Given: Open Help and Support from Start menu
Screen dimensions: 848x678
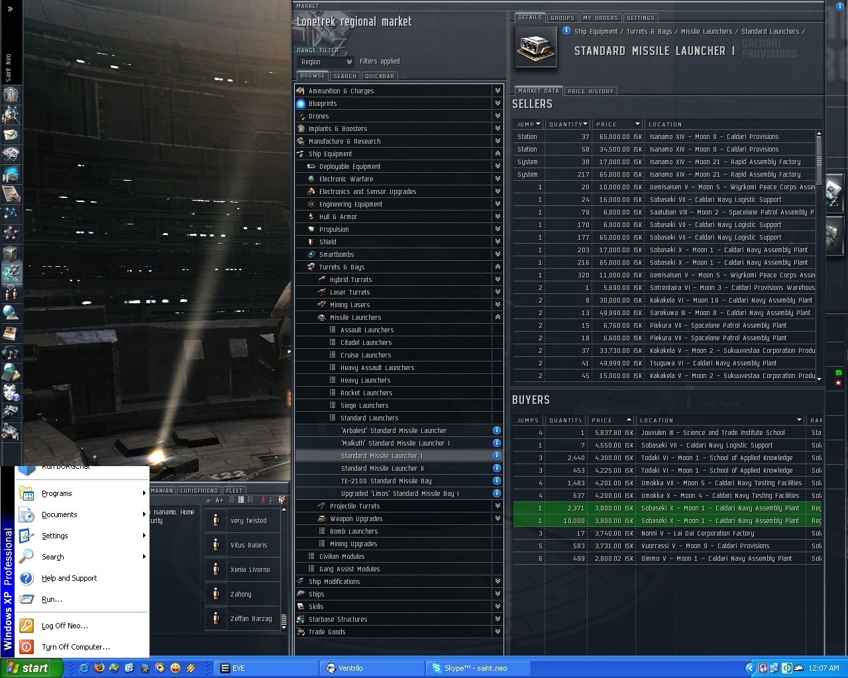Looking at the screenshot, I should 83,578.
